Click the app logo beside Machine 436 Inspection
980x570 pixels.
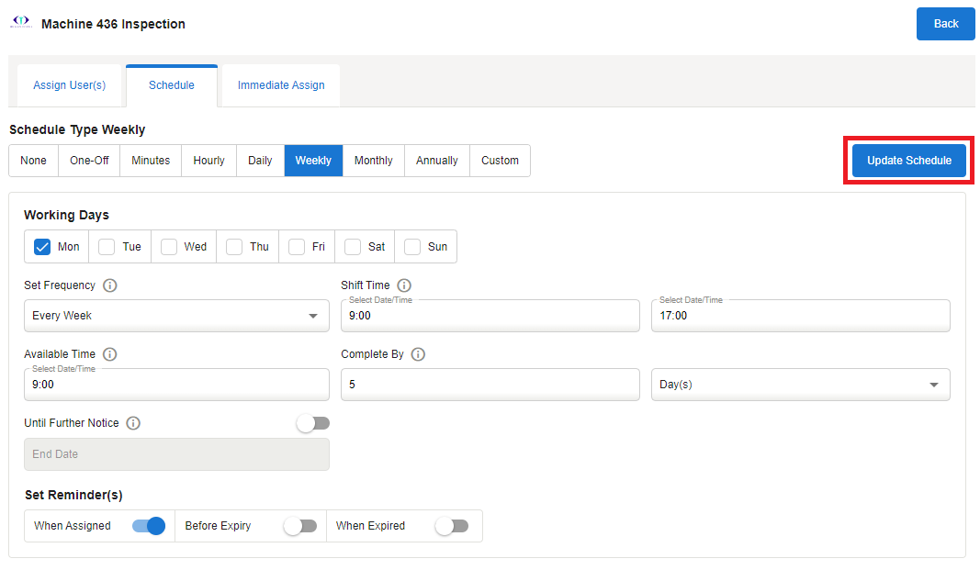[x=20, y=24]
